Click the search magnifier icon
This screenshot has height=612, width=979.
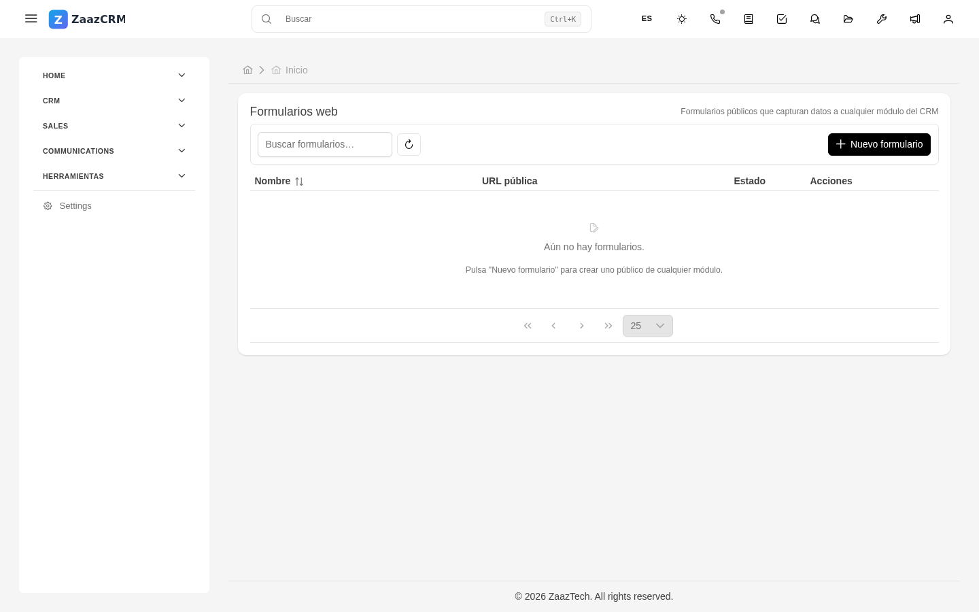[267, 19]
